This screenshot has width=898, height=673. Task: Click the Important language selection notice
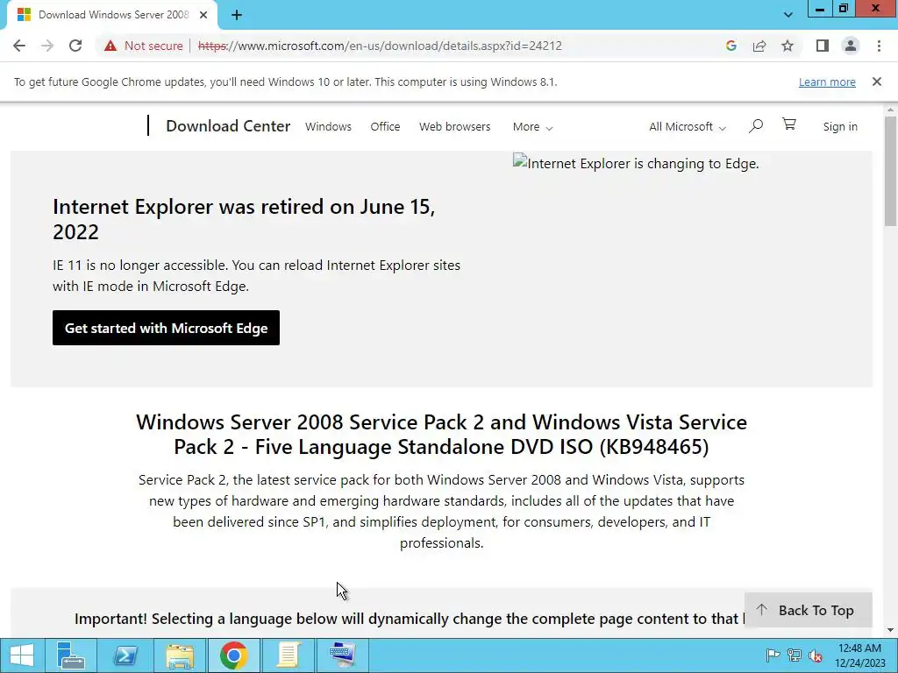(410, 620)
